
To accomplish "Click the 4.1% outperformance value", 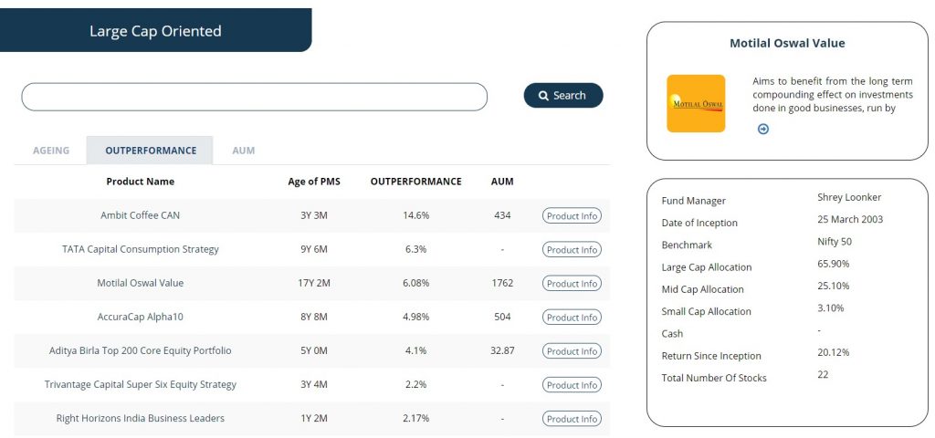I will 415,350.
